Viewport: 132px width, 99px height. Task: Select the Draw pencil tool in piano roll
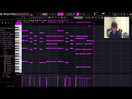29,20
